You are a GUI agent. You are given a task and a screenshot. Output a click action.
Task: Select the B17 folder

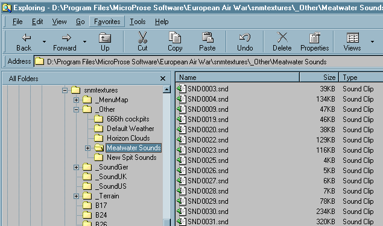point(101,206)
